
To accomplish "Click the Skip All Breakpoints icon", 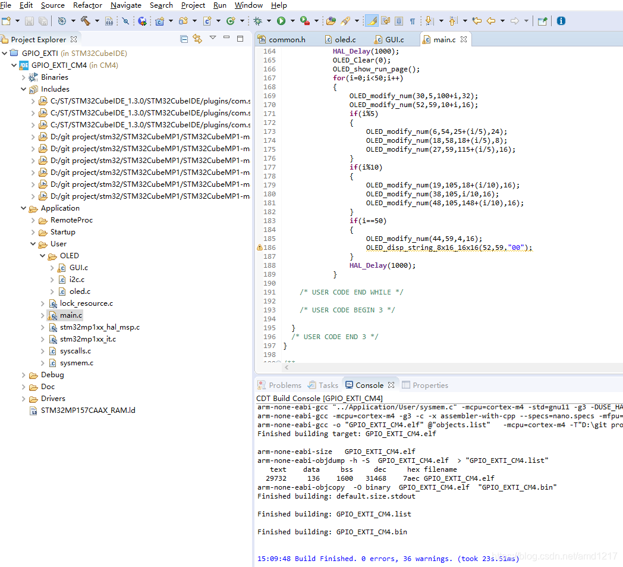I will (125, 21).
